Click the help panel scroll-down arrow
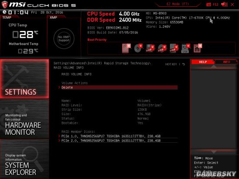 tap(213, 152)
